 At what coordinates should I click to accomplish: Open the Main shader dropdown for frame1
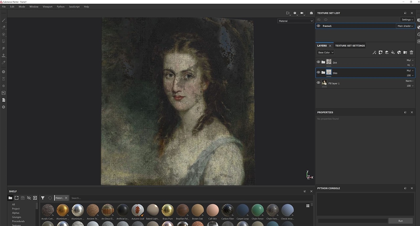(405, 26)
